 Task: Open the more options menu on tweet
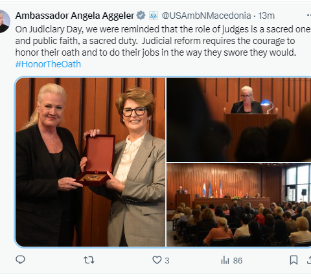309,16
